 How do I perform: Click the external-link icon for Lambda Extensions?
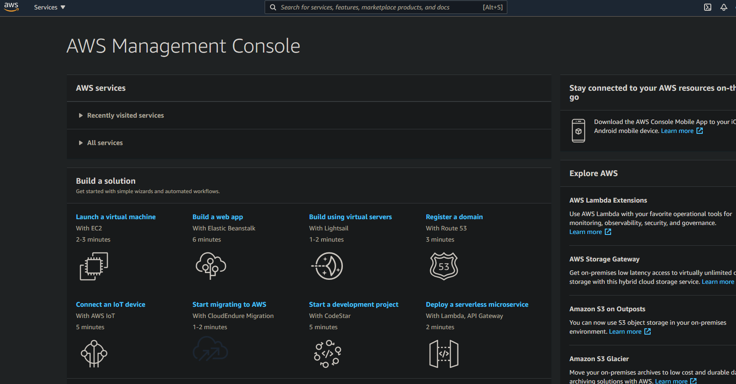click(608, 232)
